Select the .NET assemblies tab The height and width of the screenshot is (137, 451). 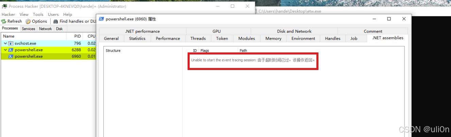pos(388,38)
